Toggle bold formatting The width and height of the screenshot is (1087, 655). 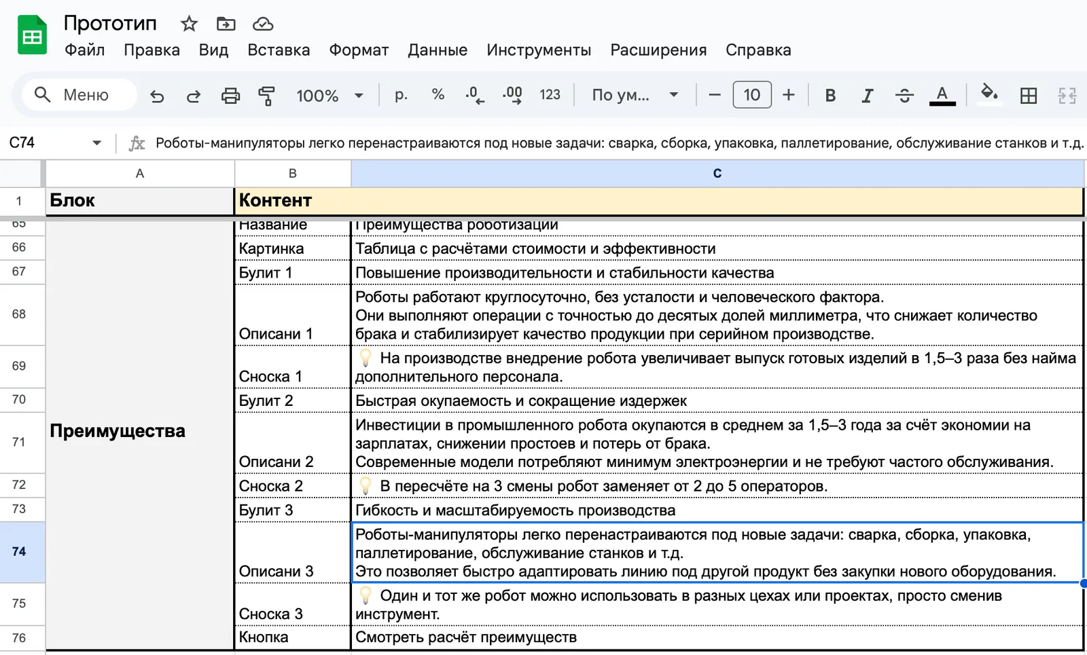830,96
